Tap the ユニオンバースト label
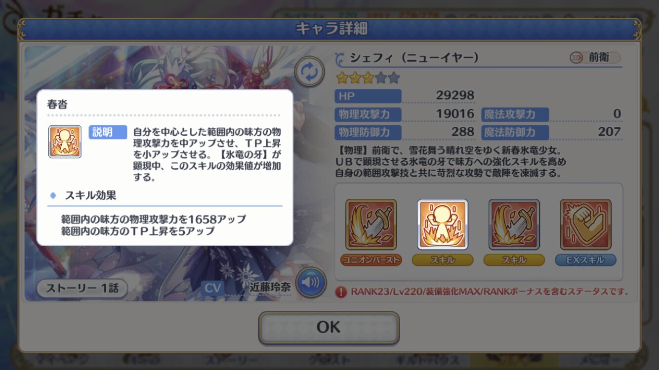Screen dimensions: 659x370 (x=371, y=260)
